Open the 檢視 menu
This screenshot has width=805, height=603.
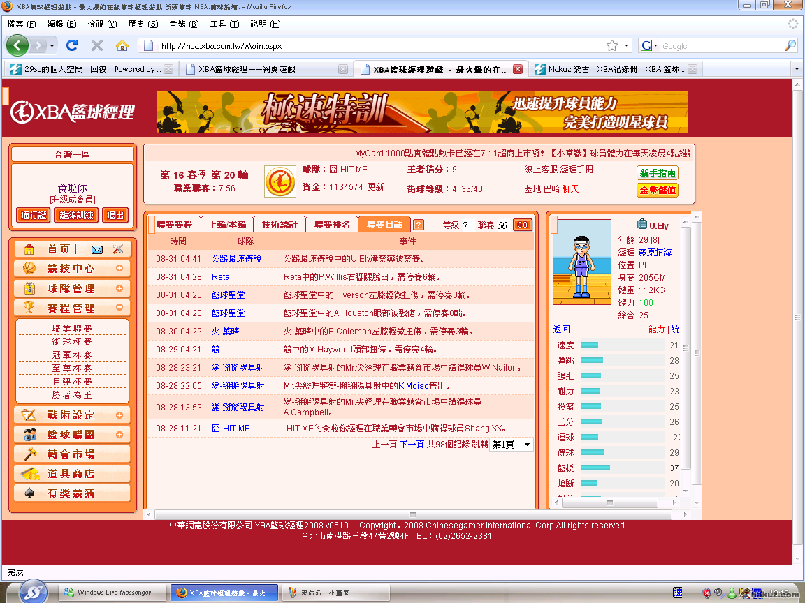pyautogui.click(x=101, y=24)
